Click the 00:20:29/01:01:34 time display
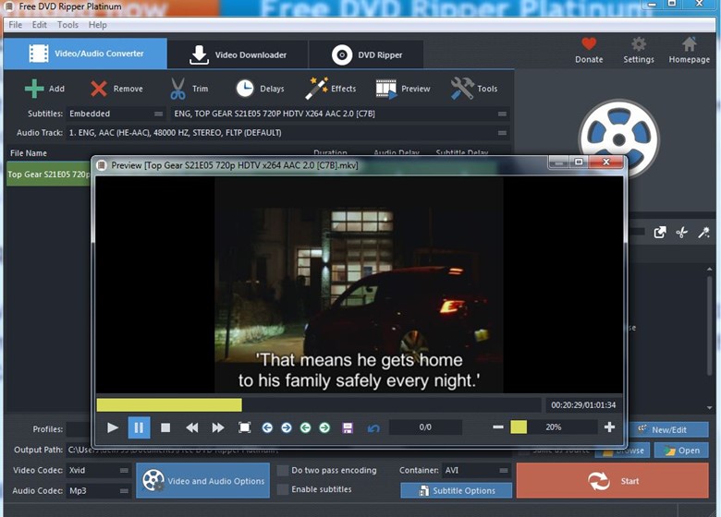This screenshot has width=721, height=517. tap(583, 405)
